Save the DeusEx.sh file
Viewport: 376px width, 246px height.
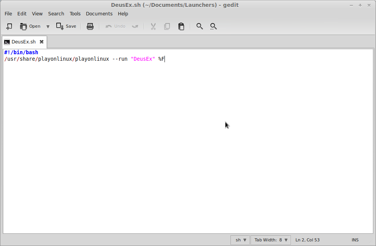pyautogui.click(x=66, y=26)
